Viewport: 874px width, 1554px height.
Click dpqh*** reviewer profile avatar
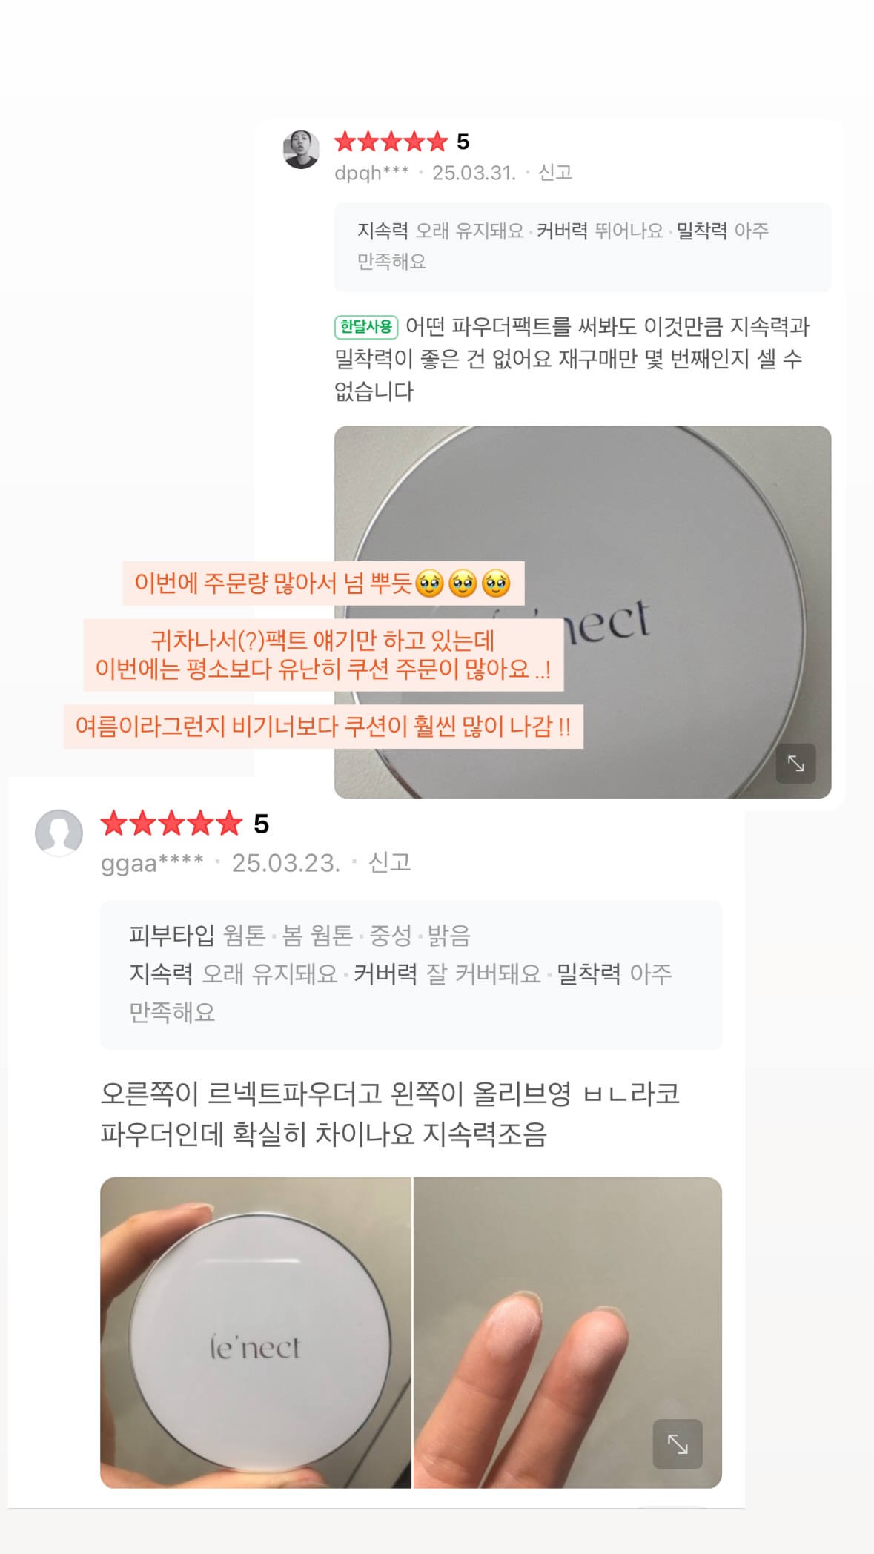point(301,150)
